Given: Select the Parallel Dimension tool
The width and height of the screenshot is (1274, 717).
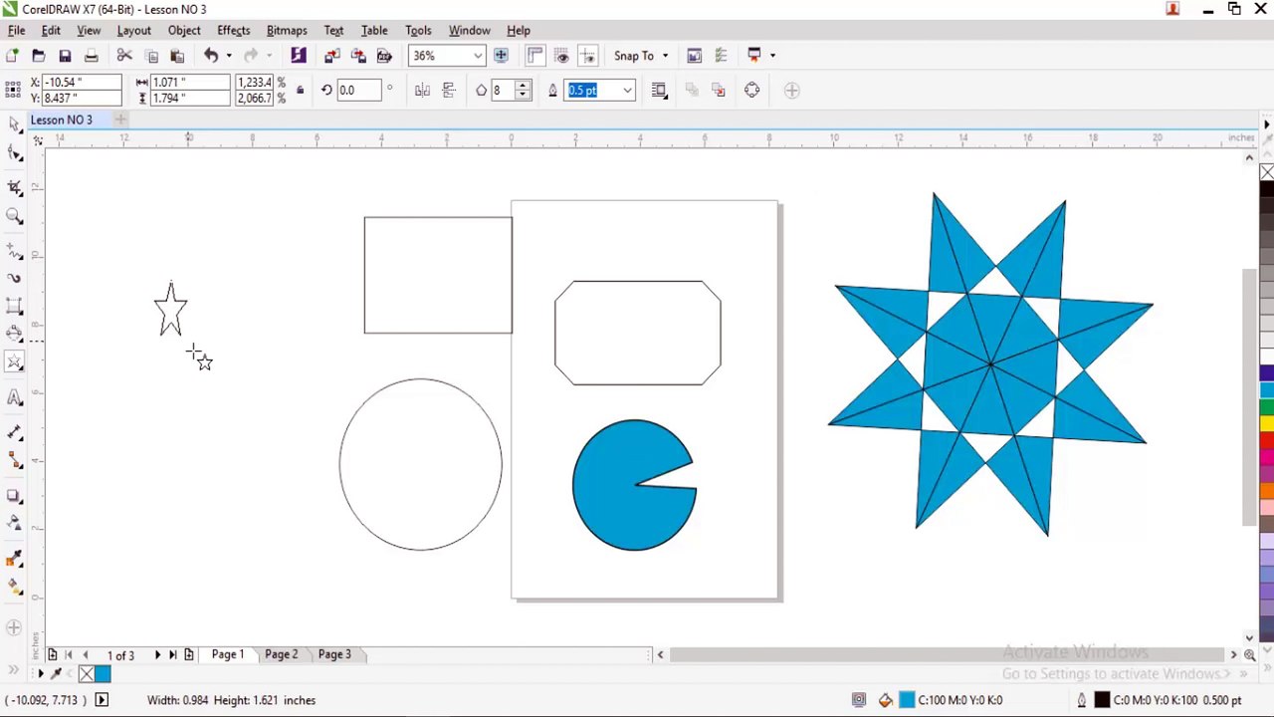Looking at the screenshot, I should pos(14,431).
